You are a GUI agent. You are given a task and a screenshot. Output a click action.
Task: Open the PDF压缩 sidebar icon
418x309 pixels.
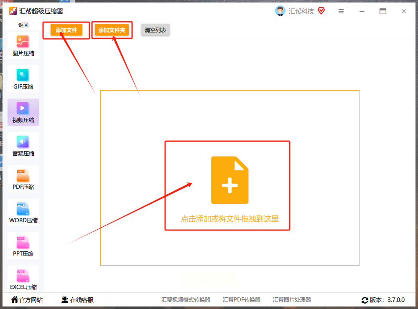click(x=23, y=175)
